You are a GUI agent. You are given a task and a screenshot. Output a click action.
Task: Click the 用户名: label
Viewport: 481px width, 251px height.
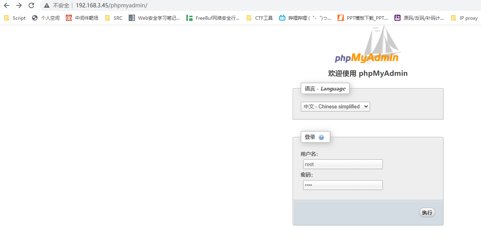pos(309,154)
